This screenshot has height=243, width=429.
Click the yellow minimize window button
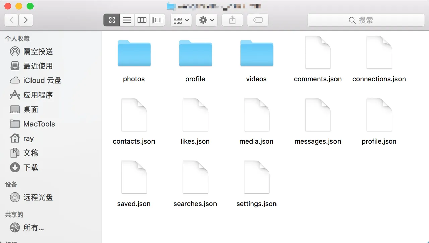pyautogui.click(x=19, y=6)
